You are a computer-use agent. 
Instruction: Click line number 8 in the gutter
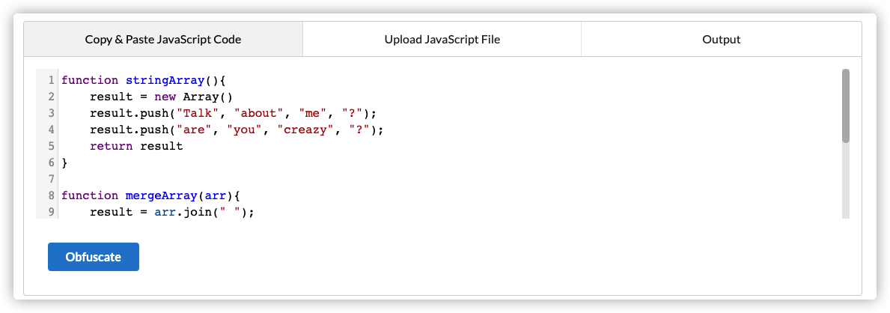tap(50, 195)
